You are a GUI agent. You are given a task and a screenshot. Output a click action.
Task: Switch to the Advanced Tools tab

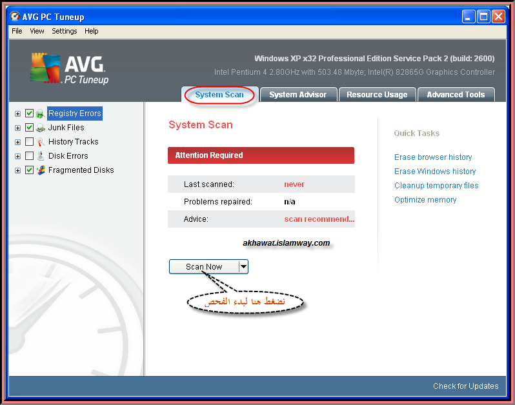456,95
